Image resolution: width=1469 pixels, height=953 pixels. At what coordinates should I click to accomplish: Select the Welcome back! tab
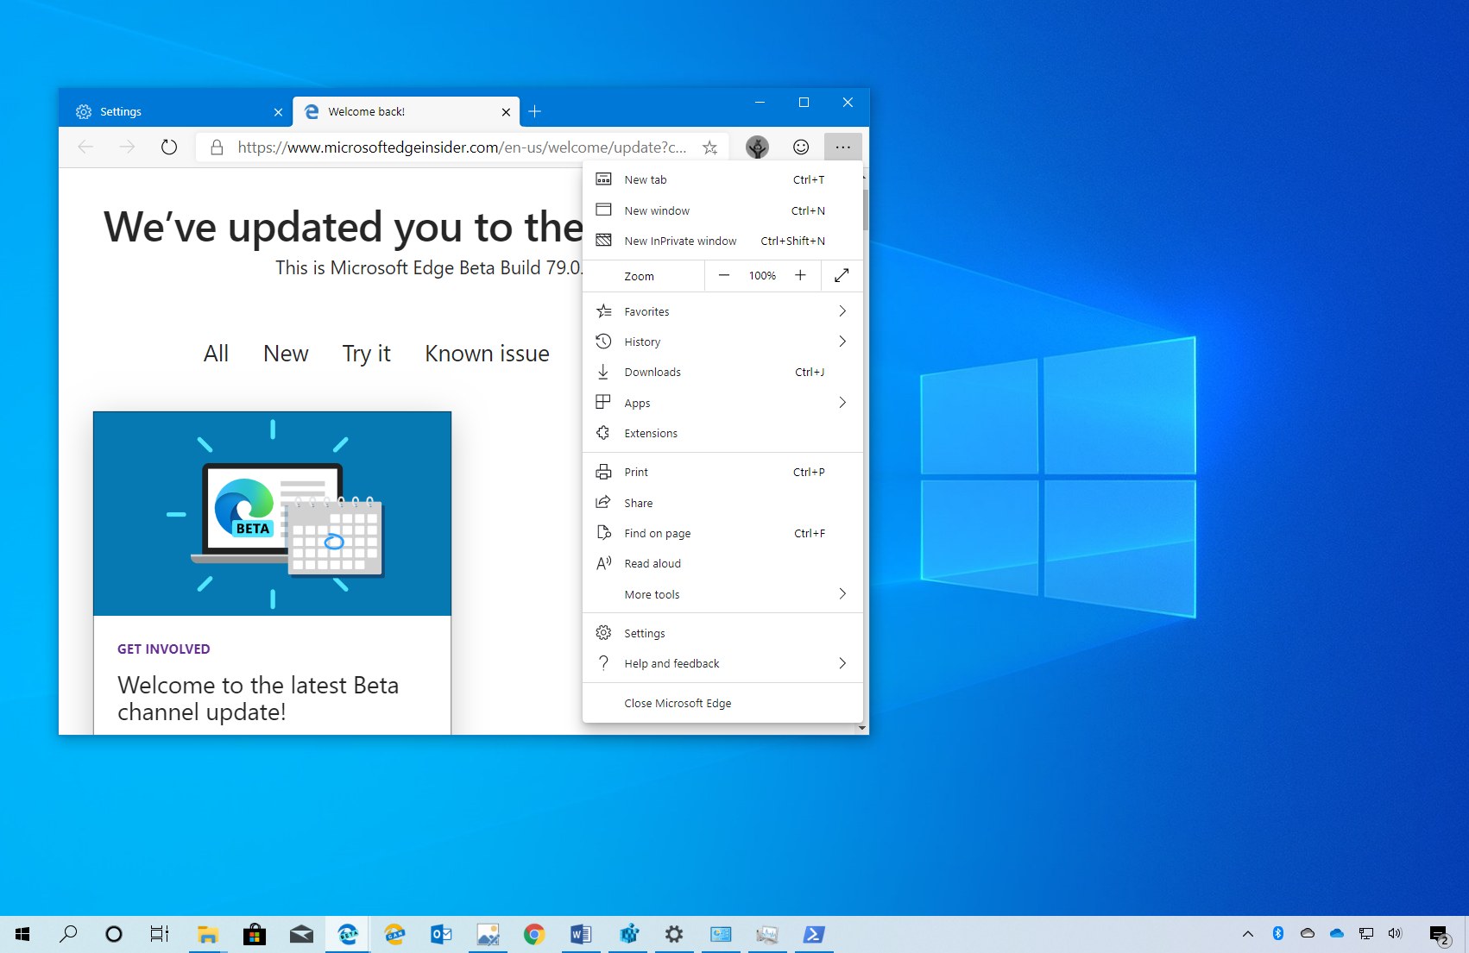coord(407,112)
